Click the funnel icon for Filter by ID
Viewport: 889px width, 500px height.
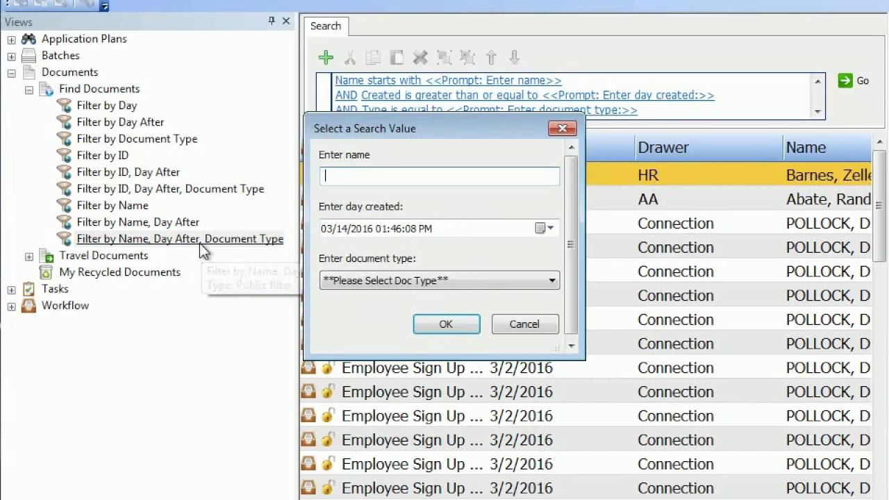(64, 156)
